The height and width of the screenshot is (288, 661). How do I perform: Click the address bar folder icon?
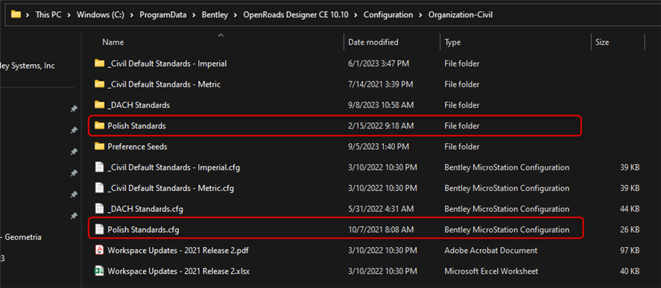pyautogui.click(x=16, y=14)
